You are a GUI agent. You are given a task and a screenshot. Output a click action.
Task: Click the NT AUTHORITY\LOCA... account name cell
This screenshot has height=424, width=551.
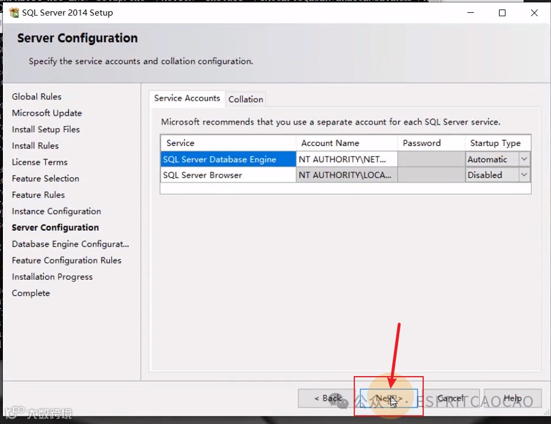(x=347, y=175)
